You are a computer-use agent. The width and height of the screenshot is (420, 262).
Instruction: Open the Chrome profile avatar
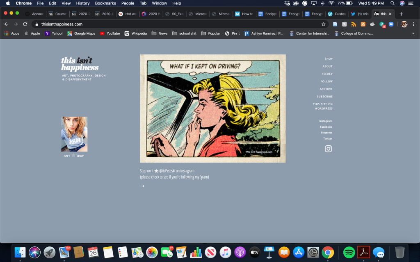click(x=404, y=24)
